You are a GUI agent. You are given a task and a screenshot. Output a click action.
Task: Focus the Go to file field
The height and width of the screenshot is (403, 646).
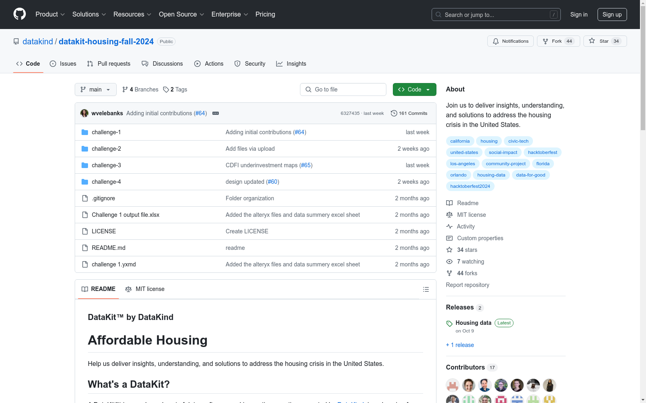click(x=343, y=89)
